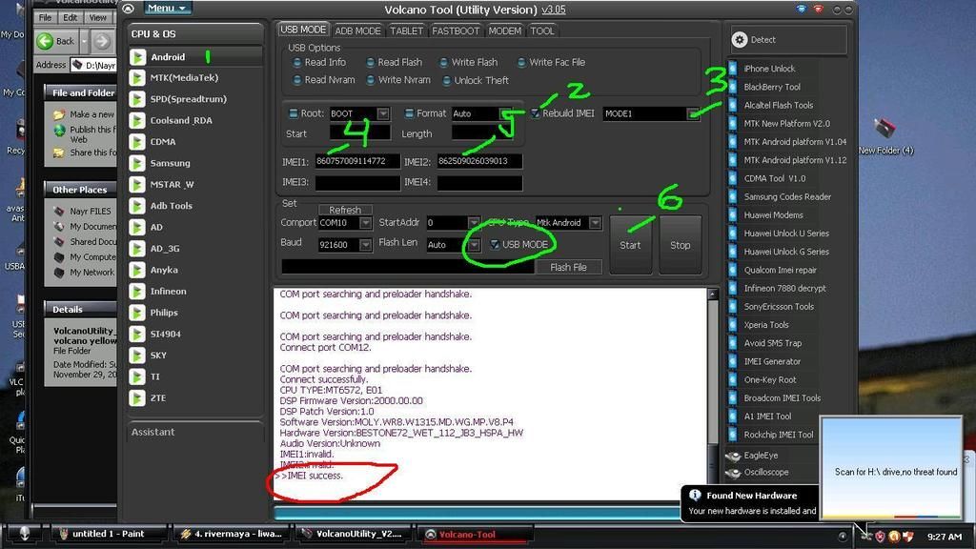Click the Adb Tools arrow icon
Image resolution: width=976 pixels, height=549 pixels.
137,206
